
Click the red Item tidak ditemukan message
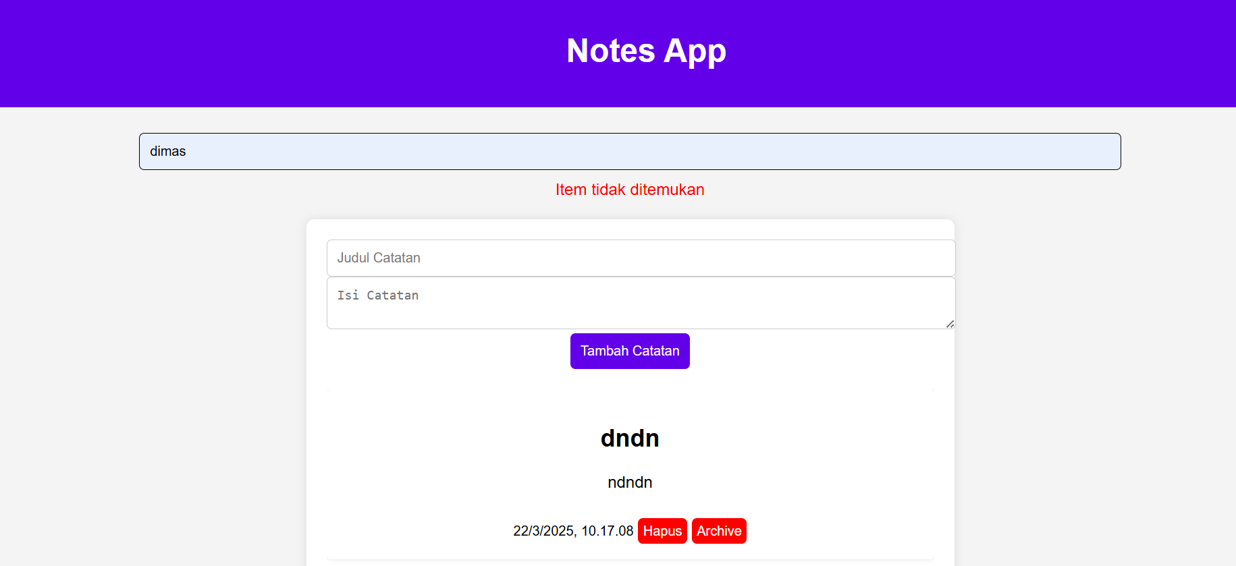630,190
